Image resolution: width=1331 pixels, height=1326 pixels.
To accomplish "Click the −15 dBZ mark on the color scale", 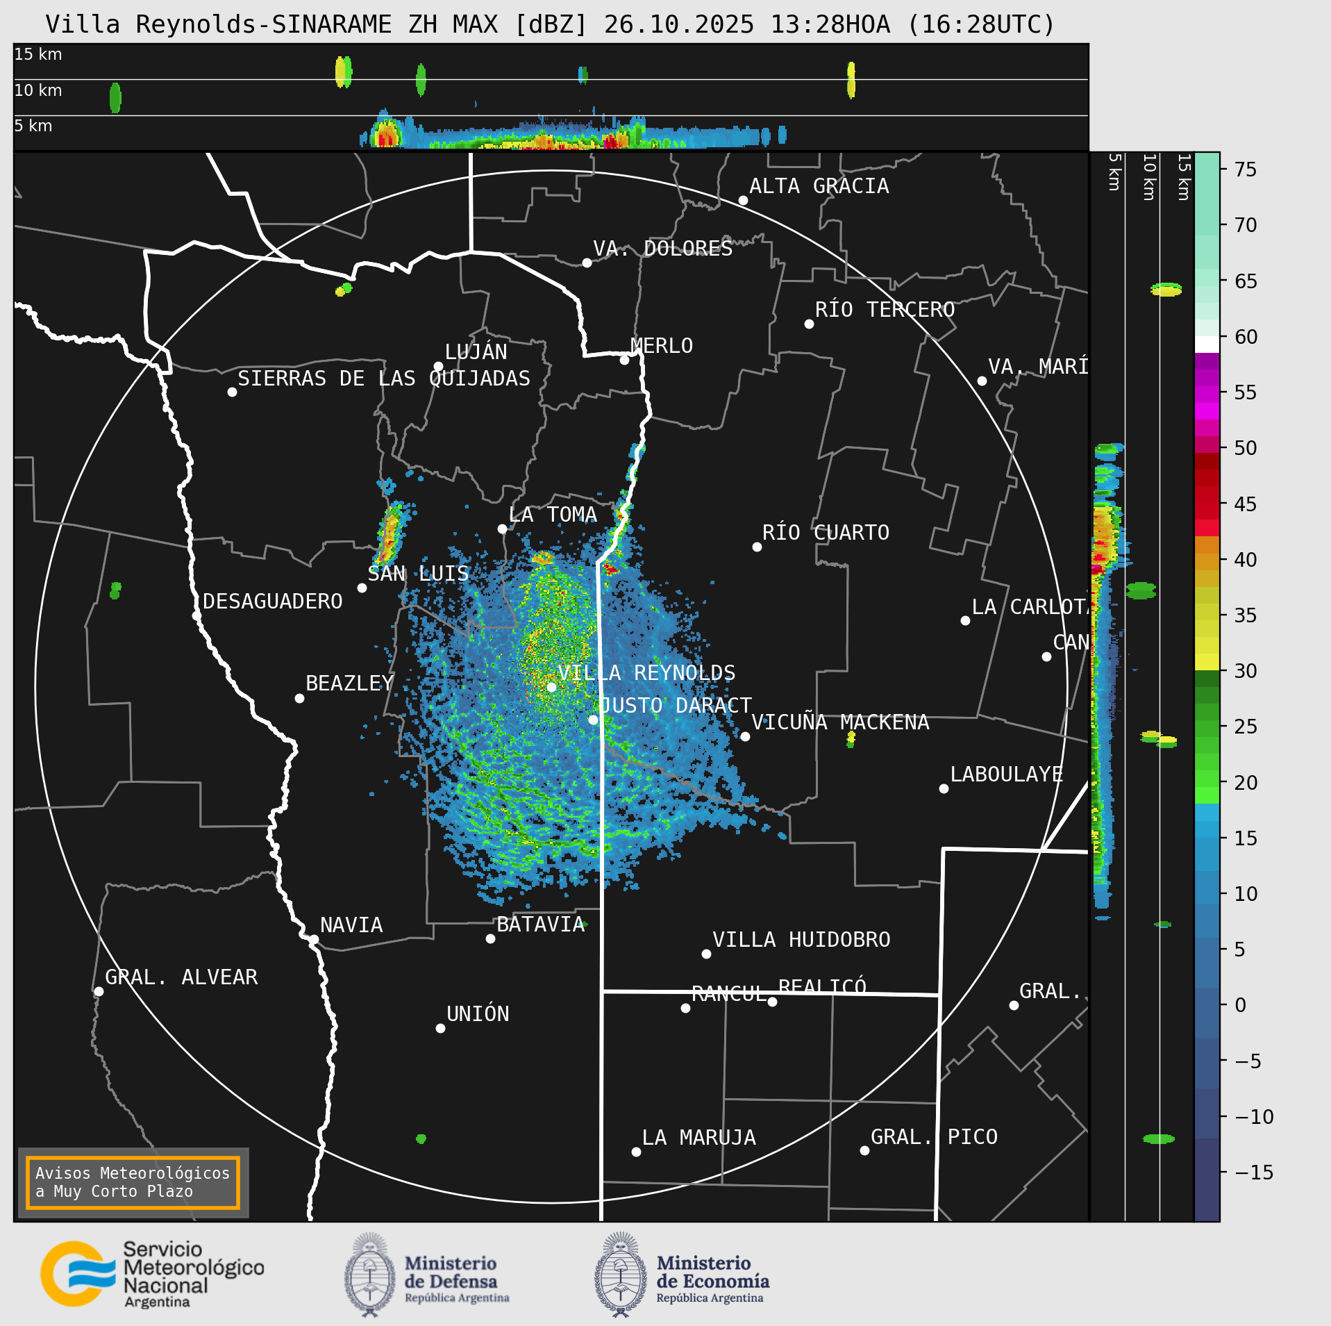I will (1254, 1172).
